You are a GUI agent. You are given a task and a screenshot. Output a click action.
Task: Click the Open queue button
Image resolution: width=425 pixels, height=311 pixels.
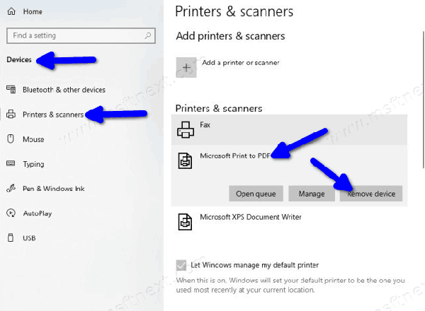coord(256,194)
